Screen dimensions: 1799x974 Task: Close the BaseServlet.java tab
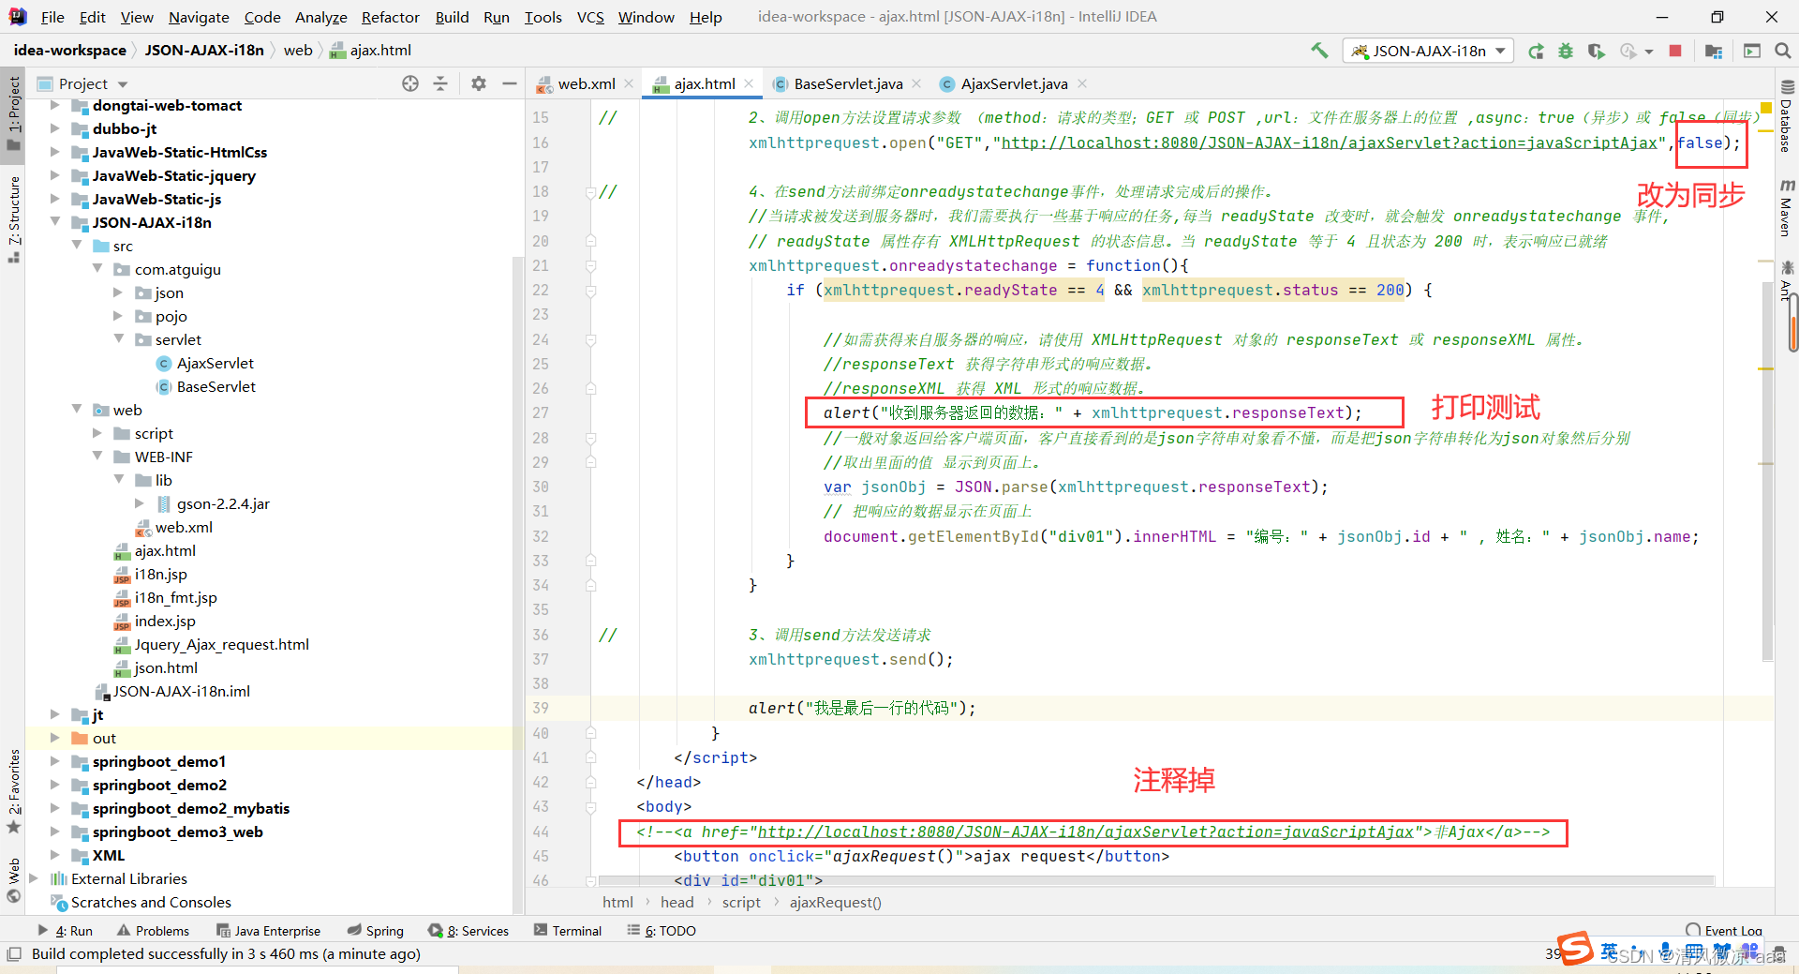[x=916, y=83]
